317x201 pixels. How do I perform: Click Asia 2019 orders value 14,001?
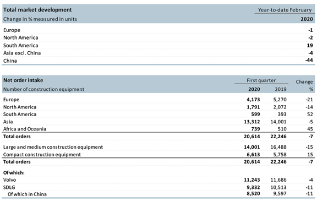tap(278, 122)
